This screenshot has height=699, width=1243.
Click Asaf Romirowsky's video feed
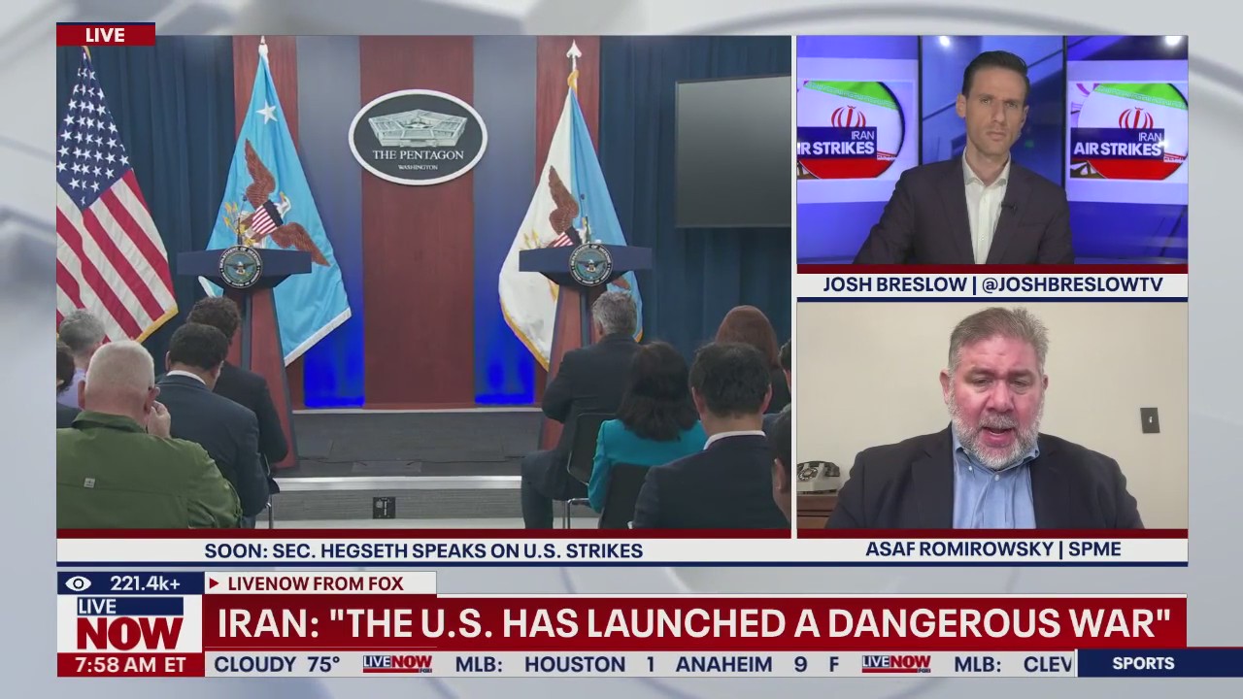point(992,416)
